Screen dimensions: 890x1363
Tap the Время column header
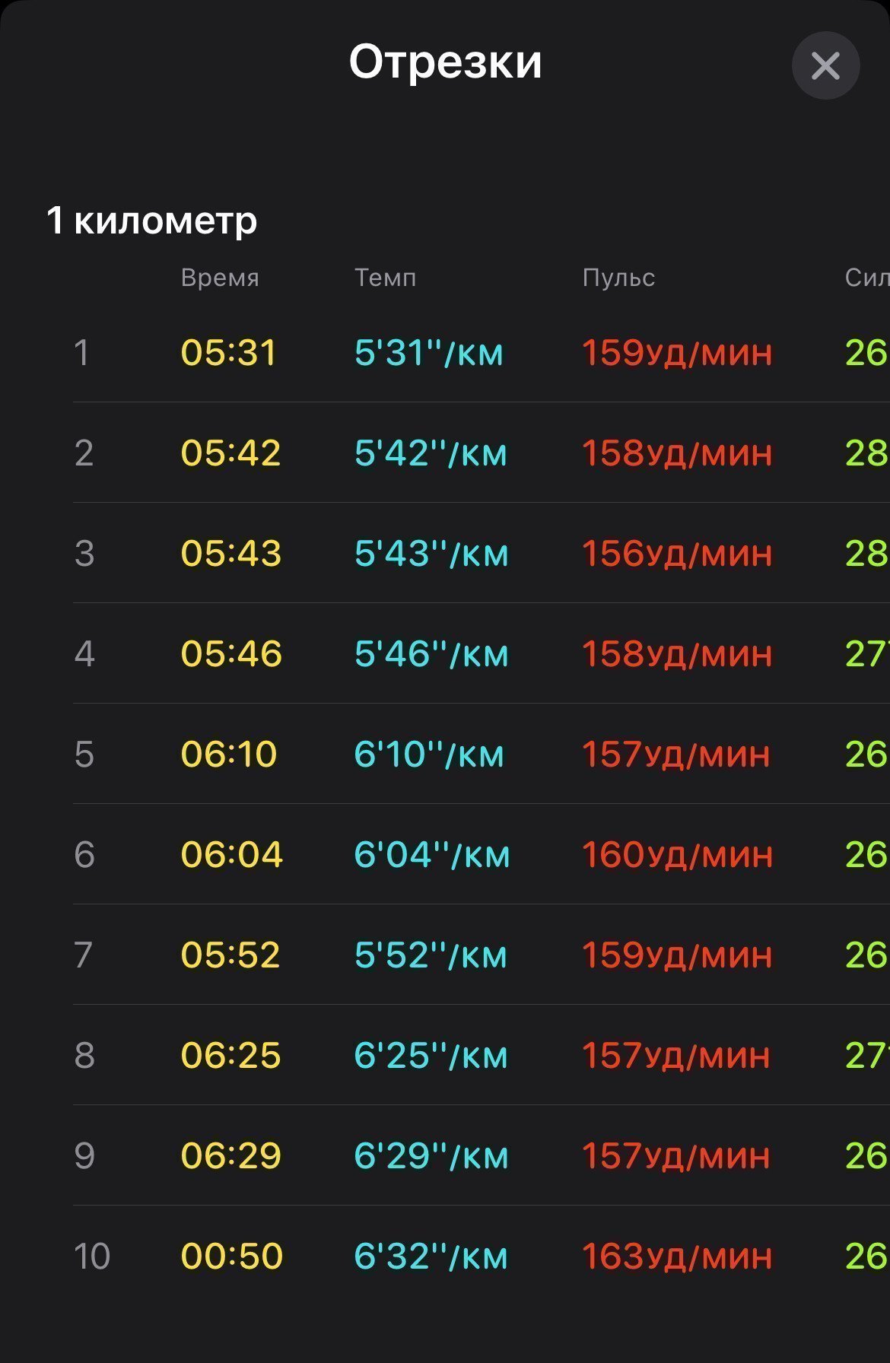(220, 278)
